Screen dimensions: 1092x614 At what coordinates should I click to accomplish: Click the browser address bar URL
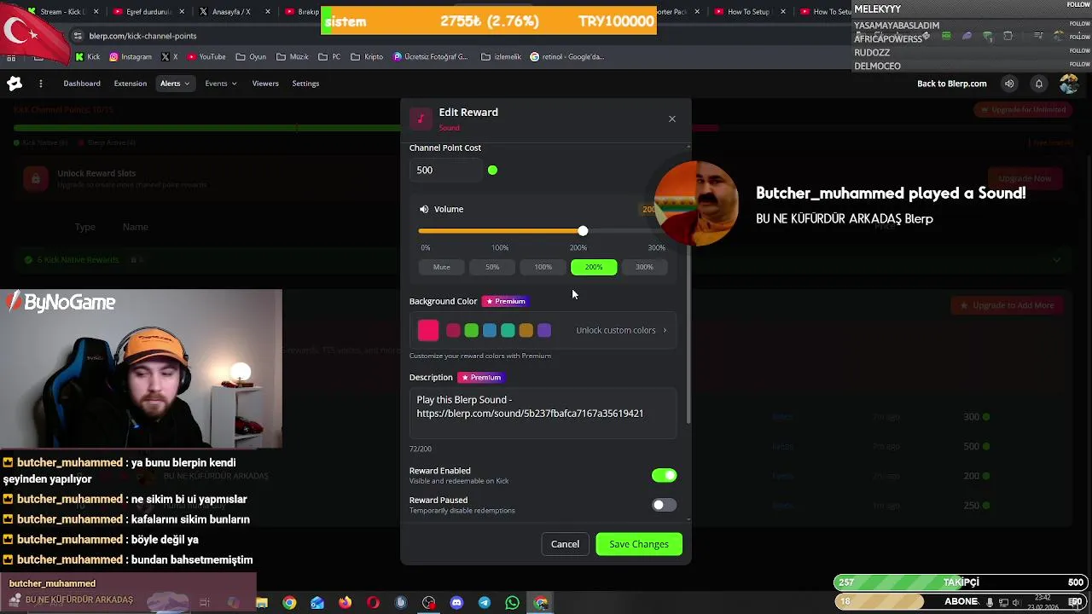143,36
